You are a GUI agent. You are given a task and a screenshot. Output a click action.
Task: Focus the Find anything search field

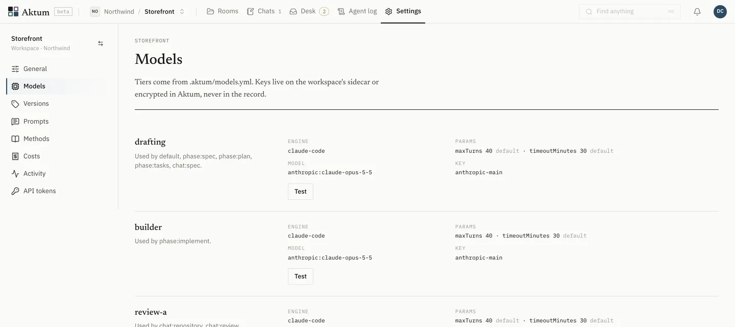click(630, 11)
